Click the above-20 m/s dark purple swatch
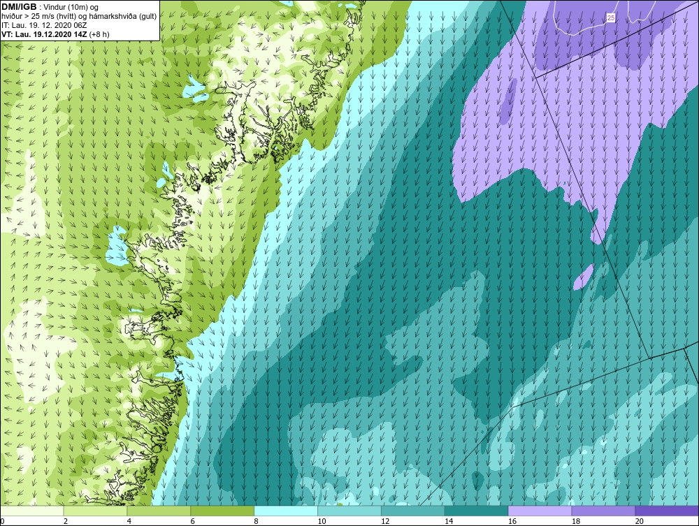Screen dimensions: 699x526 pos(667,511)
